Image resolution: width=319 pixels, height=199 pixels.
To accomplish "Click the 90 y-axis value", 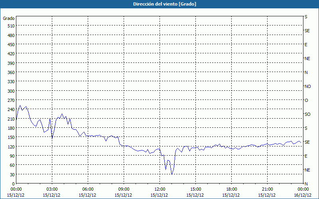I will [12, 156].
